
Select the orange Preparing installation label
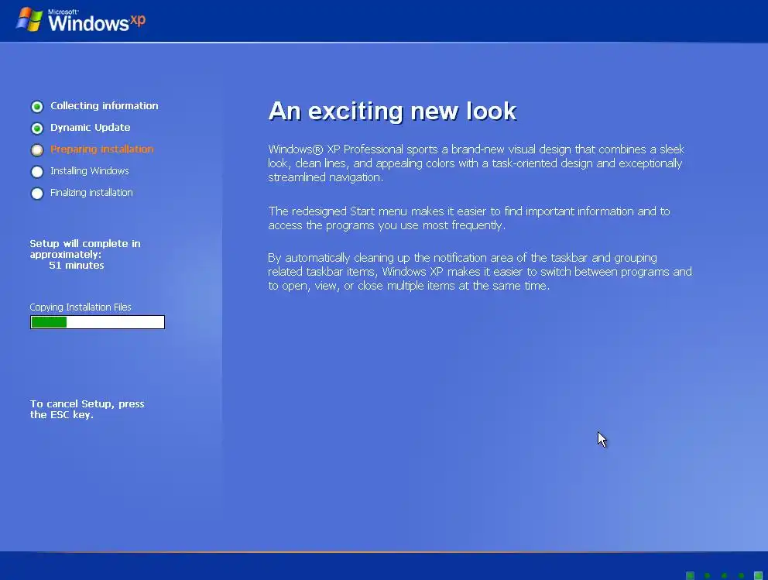102,149
